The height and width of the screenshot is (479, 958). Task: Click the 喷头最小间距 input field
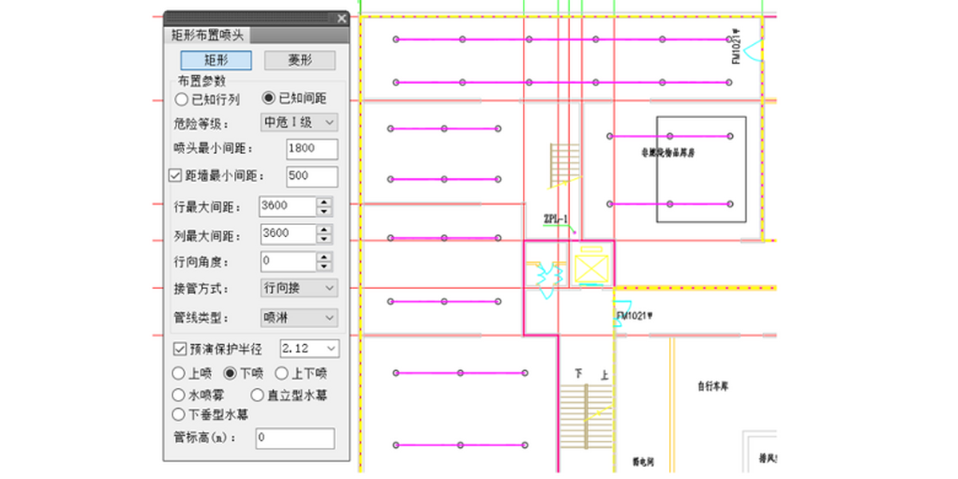tap(311, 148)
